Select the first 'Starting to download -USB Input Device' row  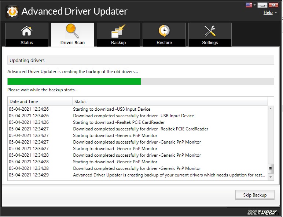(111, 109)
